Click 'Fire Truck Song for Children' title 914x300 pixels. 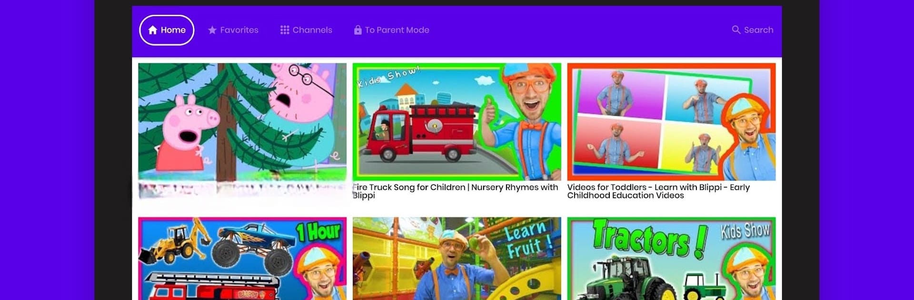pos(455,191)
